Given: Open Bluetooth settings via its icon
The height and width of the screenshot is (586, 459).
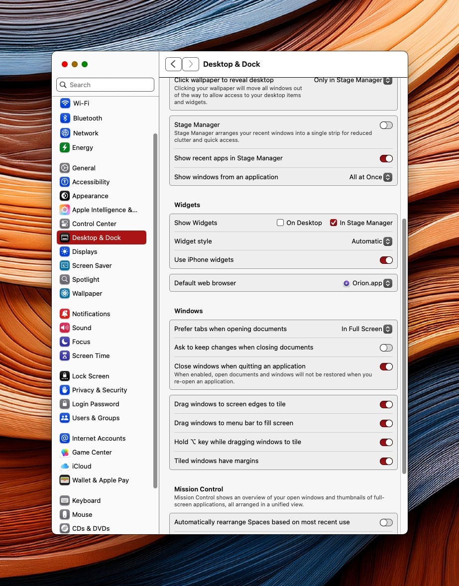Looking at the screenshot, I should click(65, 118).
